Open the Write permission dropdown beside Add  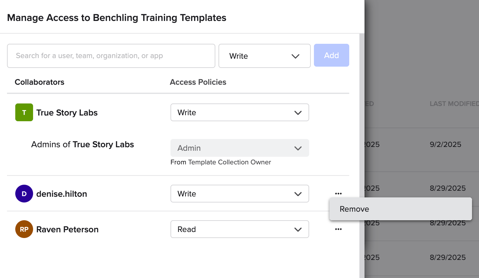click(x=264, y=56)
